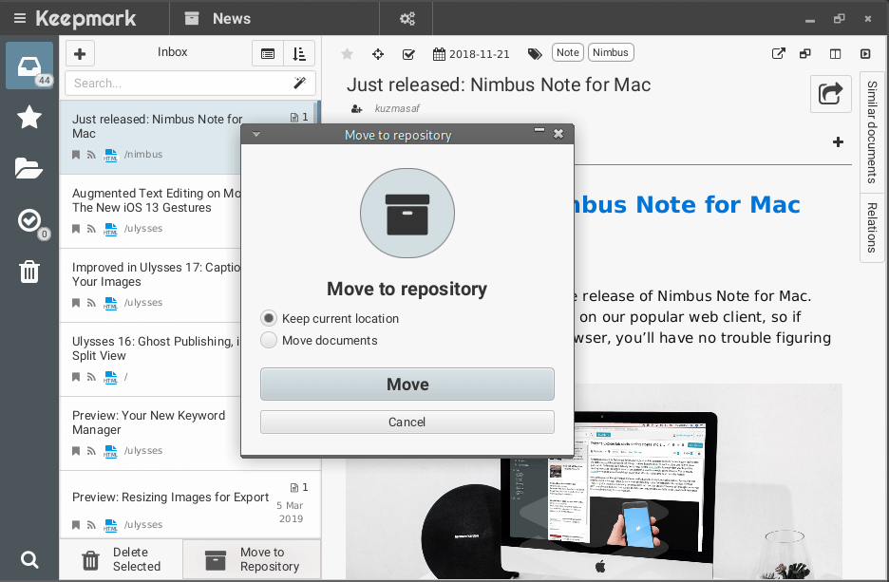This screenshot has width=889, height=582.
Task: Open the Inbox in the sidebar
Action: pos(29,65)
